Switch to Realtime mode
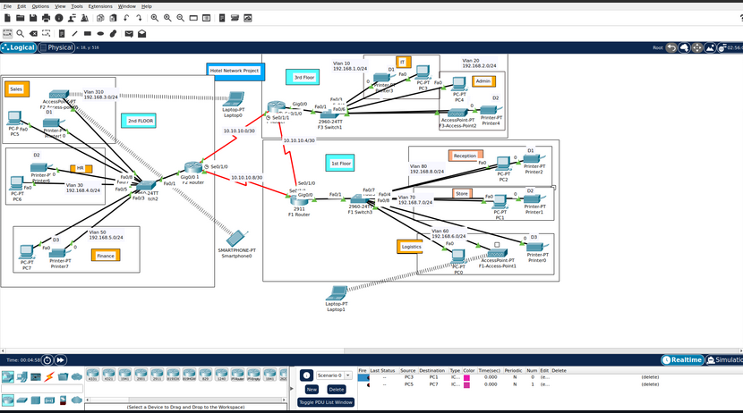743x413 pixels. (x=682, y=360)
